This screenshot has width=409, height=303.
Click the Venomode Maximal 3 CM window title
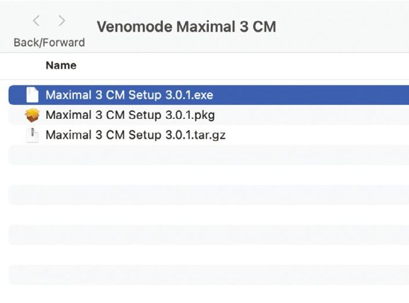coord(186,27)
